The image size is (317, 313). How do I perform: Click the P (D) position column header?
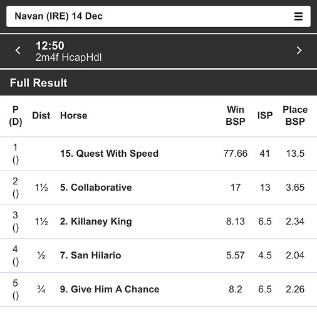click(x=16, y=115)
